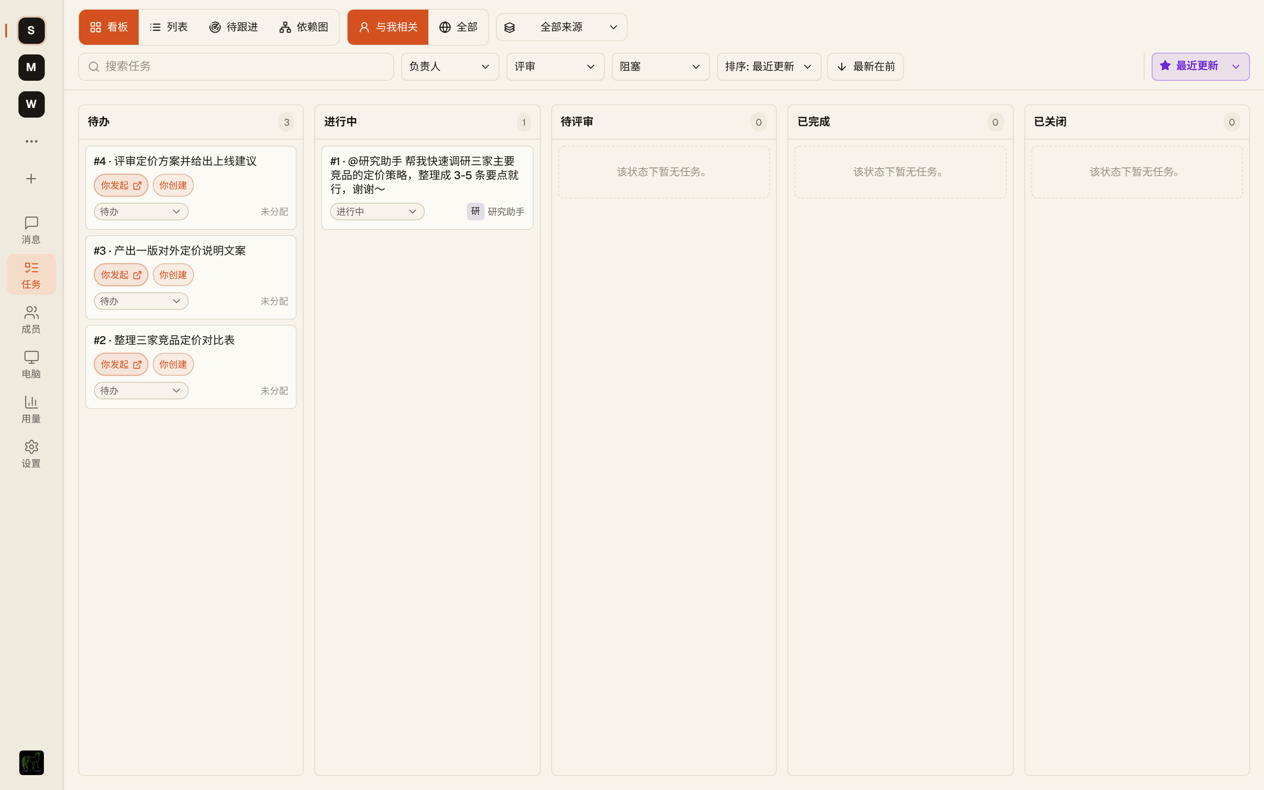Click 未分配 assignee on task #2

[274, 391]
